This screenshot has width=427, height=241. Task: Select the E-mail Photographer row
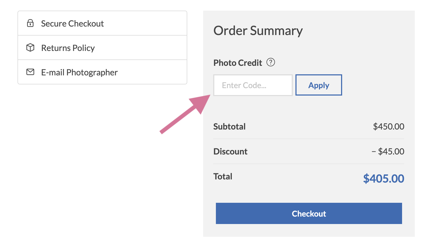tap(102, 72)
